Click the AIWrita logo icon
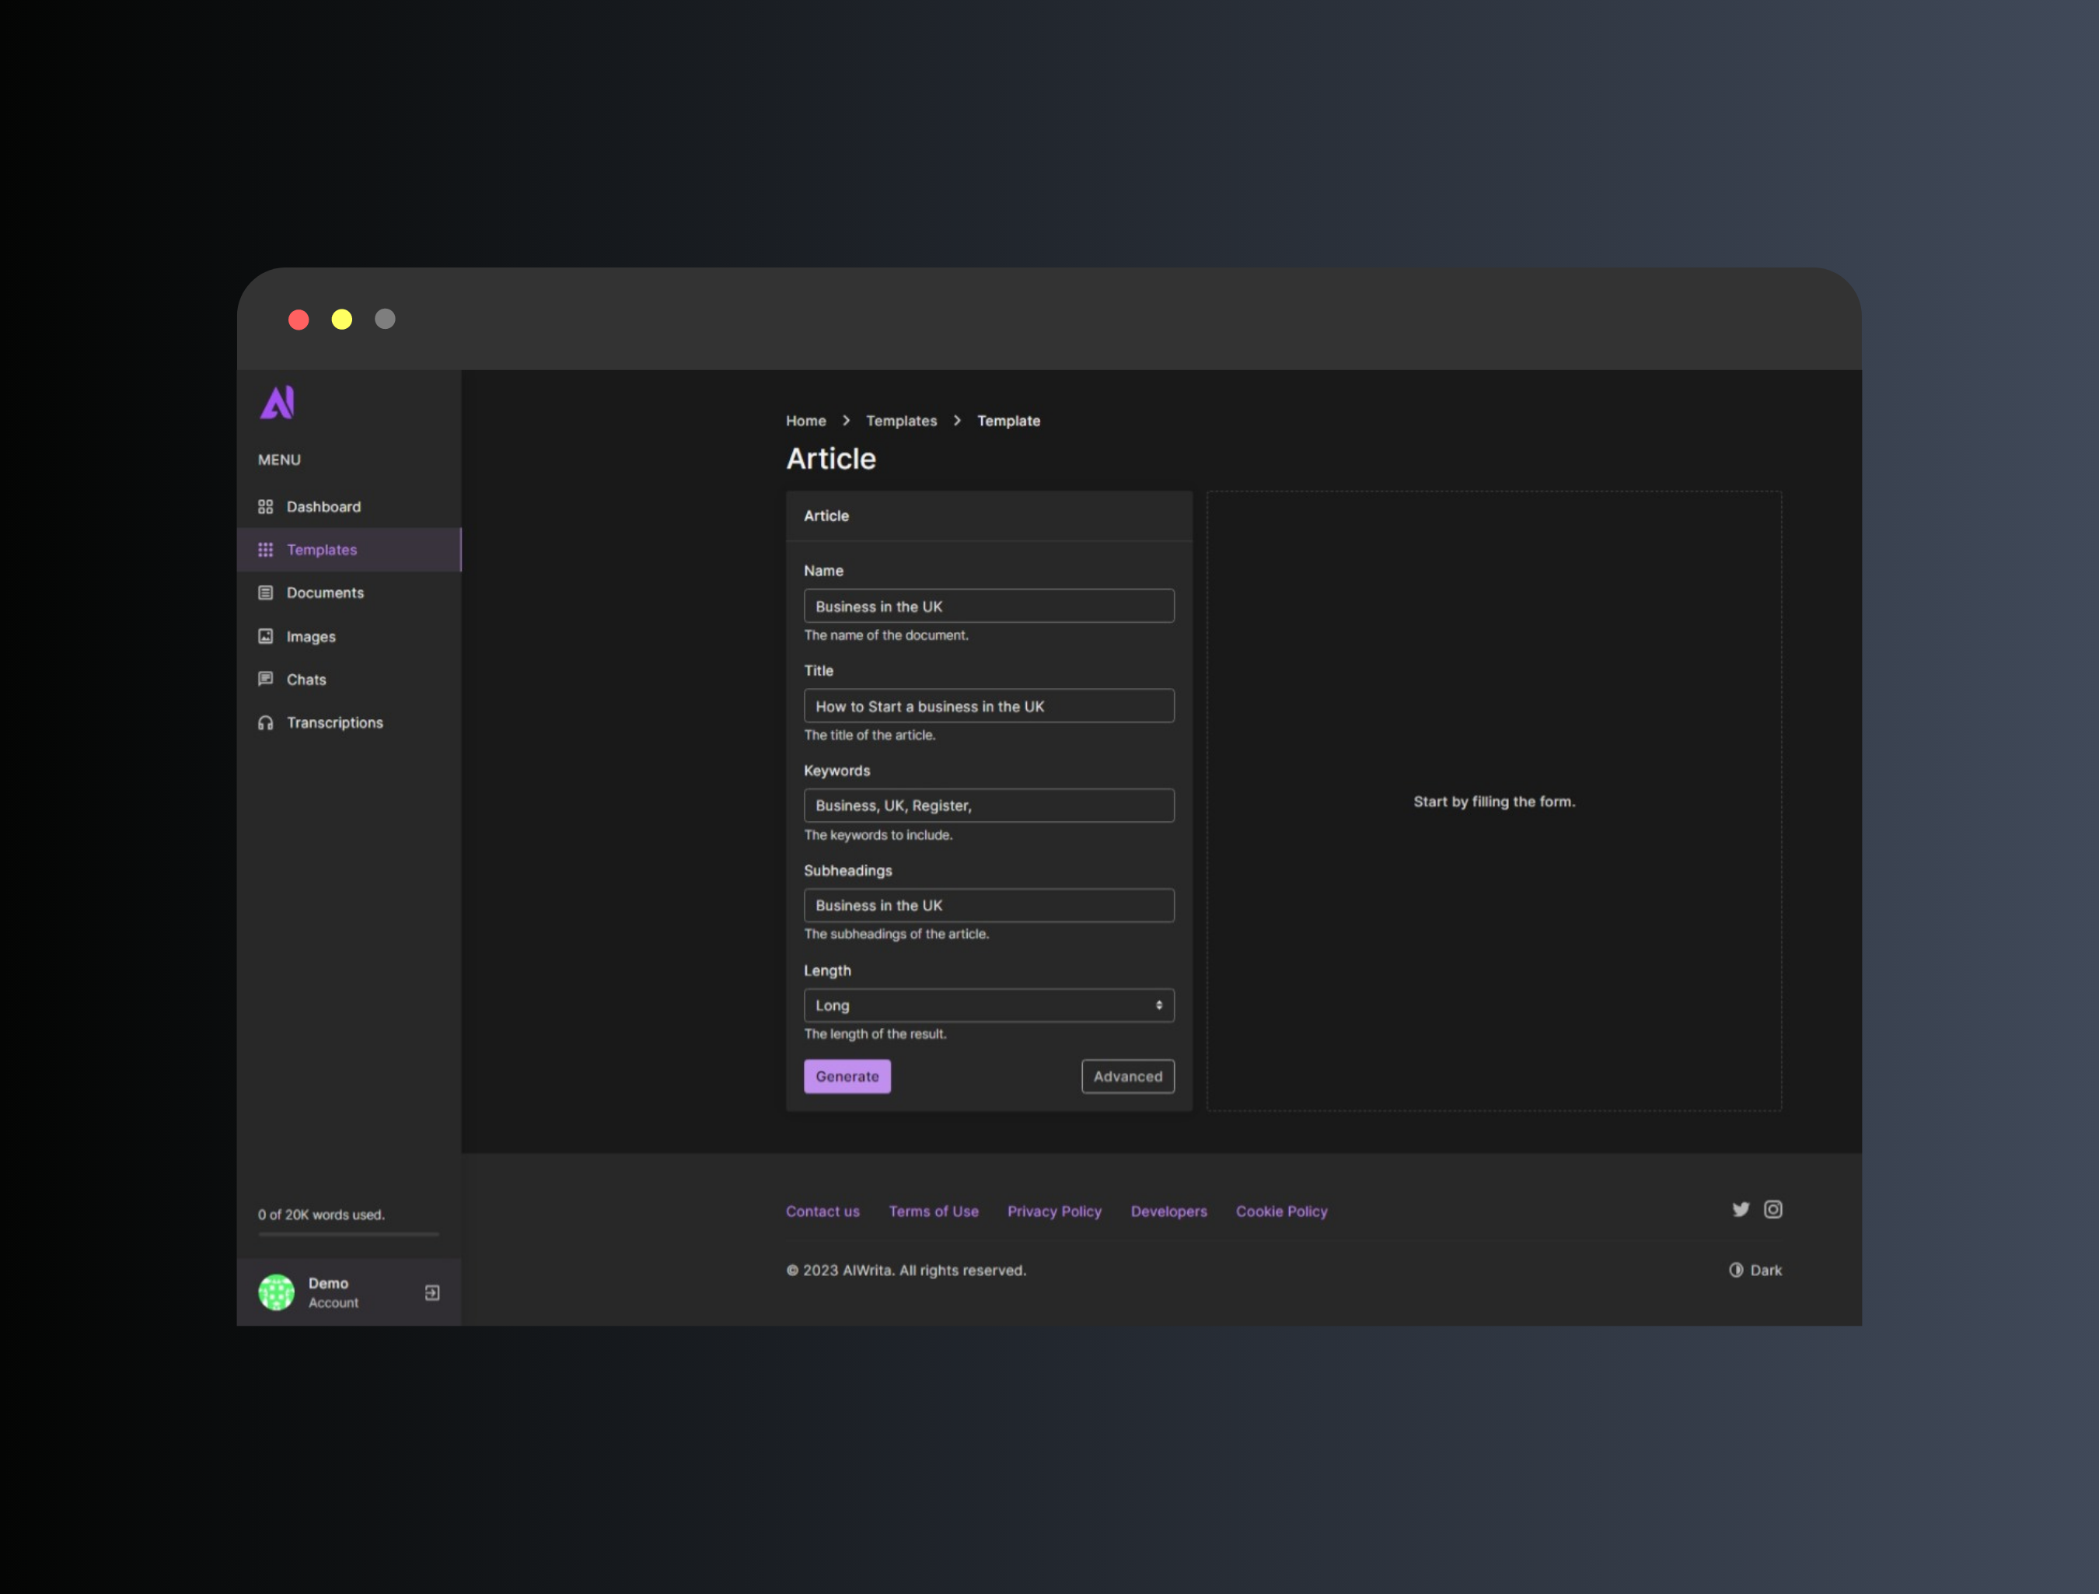The image size is (2099, 1594). [x=277, y=403]
